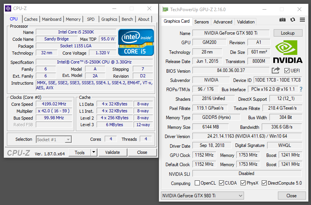Screen dimensions: 311x205
Task: Click the Package value Socket 1155 LGA
Action: click(x=76, y=46)
